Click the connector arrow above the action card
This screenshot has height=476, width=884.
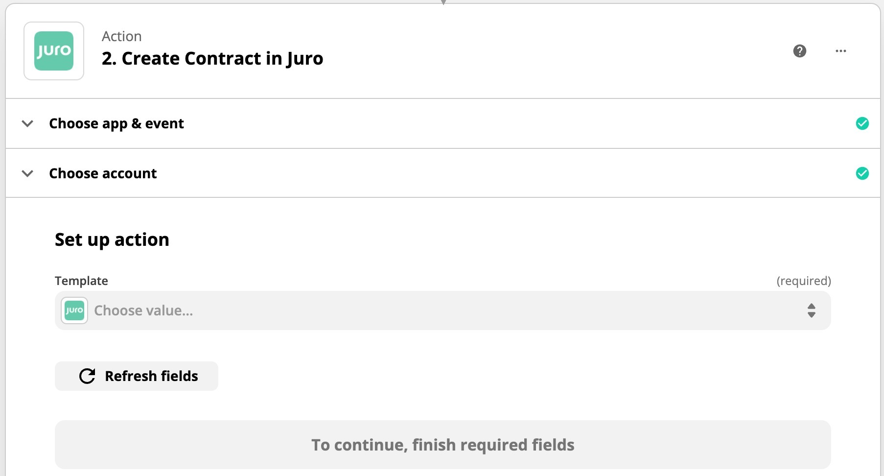coord(443,2)
